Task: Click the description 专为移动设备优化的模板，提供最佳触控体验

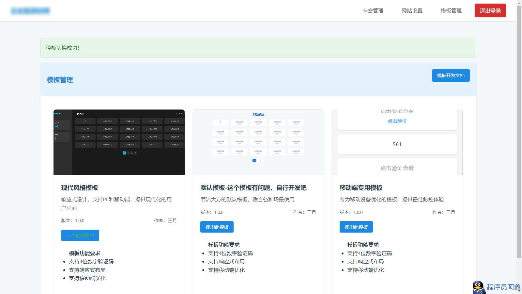Action: [391, 199]
